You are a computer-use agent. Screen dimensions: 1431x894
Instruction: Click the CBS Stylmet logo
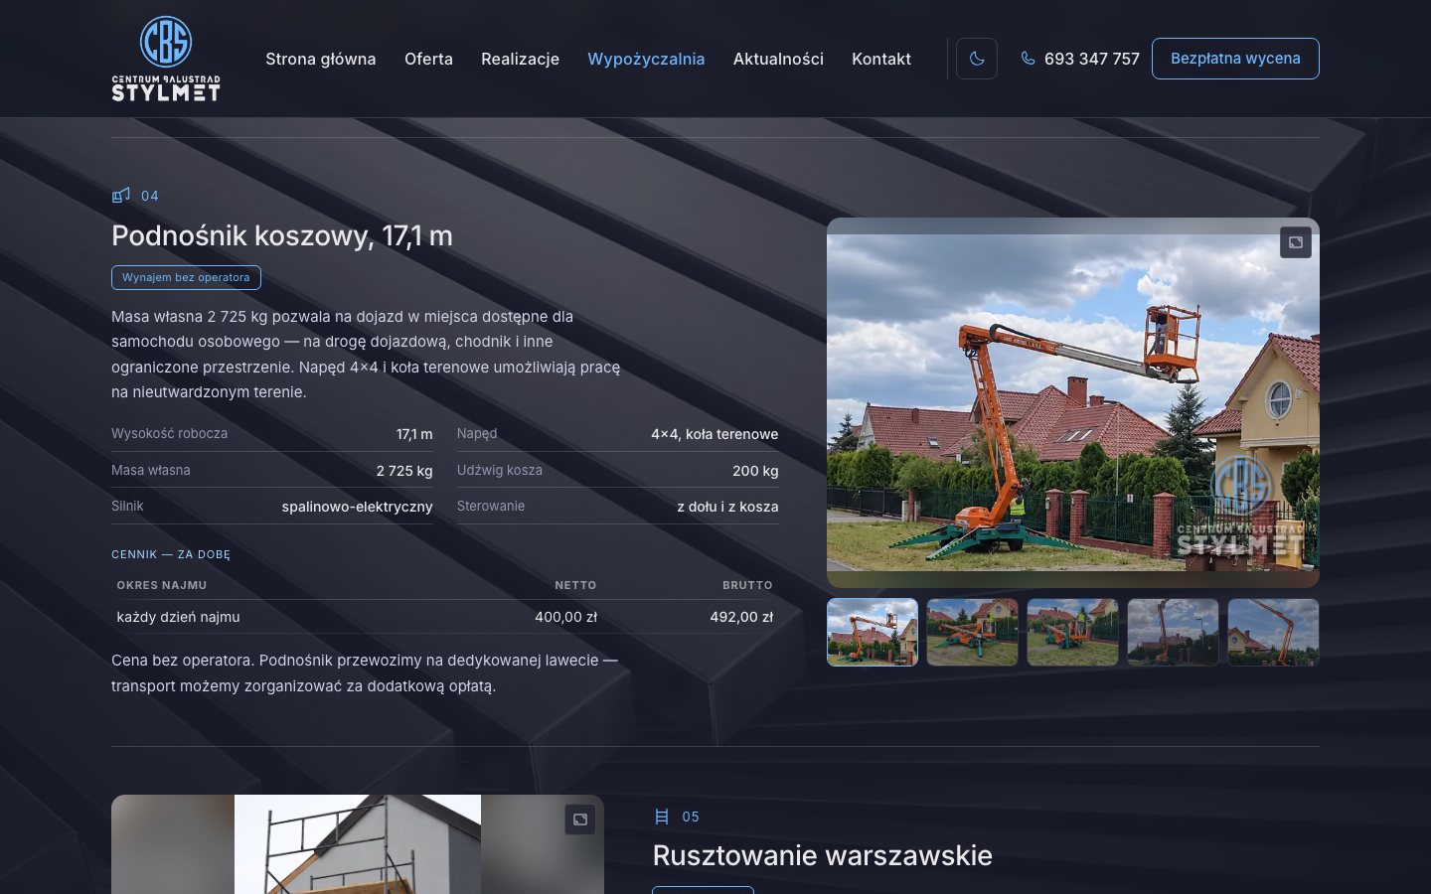click(x=166, y=59)
